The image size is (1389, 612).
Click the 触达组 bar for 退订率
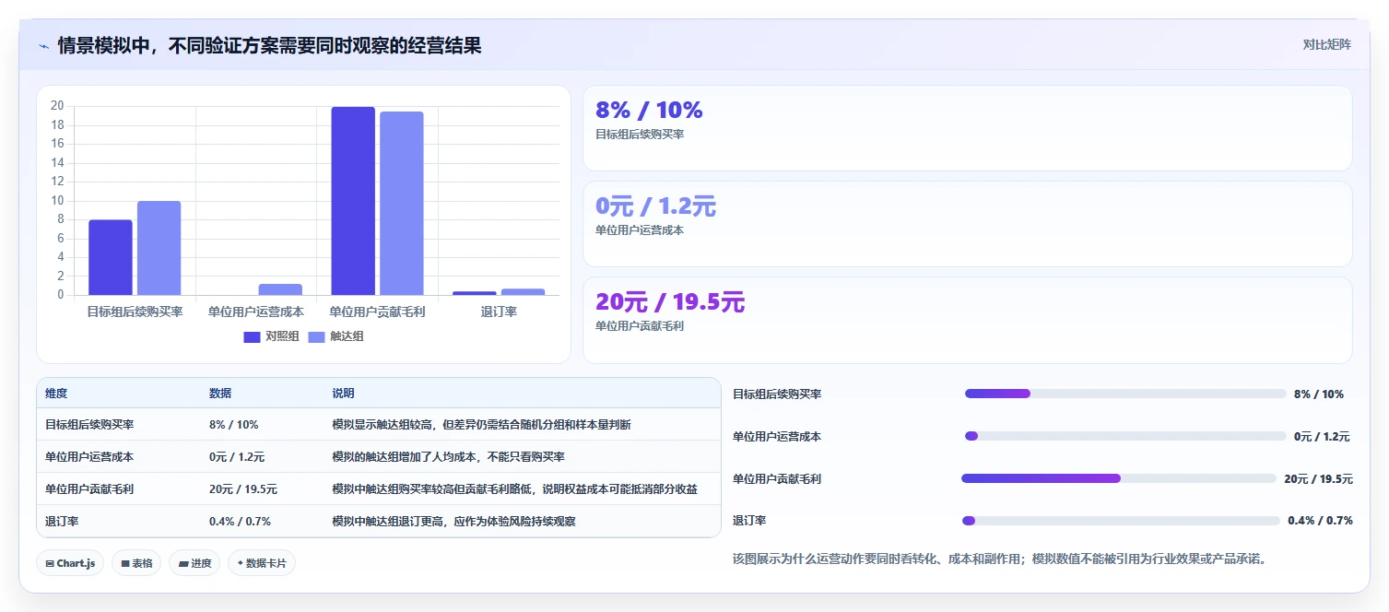[523, 292]
